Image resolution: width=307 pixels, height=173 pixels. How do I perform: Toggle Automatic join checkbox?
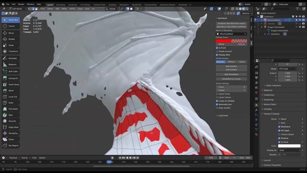click(217, 105)
